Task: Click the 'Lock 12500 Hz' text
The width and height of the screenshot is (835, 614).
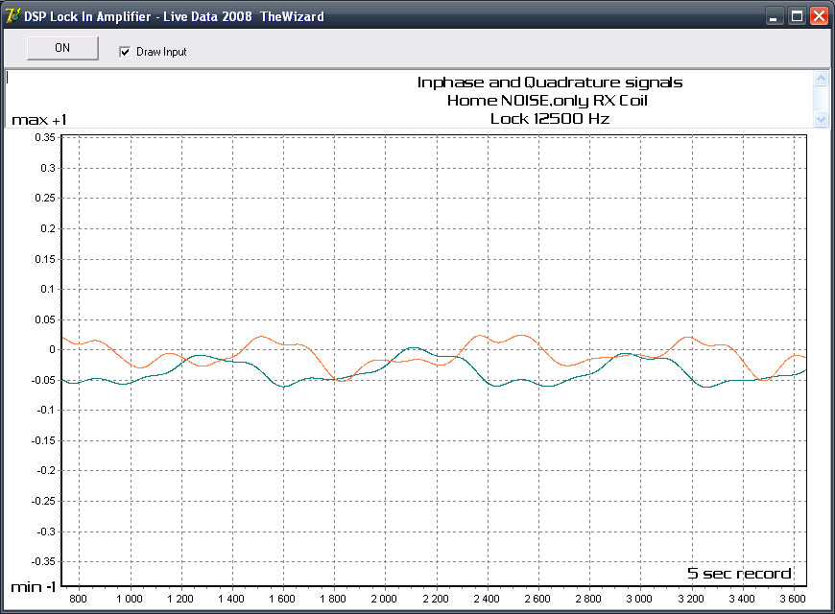Action: (x=550, y=119)
